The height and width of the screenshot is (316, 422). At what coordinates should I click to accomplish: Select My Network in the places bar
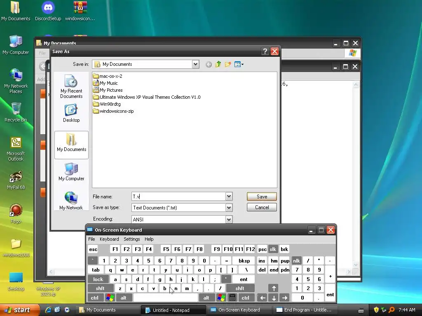[71, 200]
